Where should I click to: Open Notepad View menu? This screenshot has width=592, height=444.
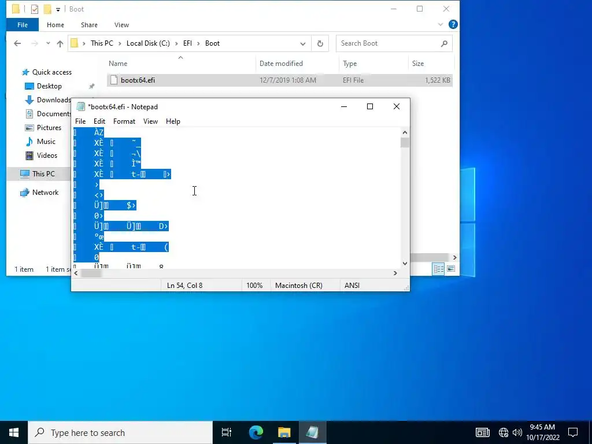pos(150,121)
